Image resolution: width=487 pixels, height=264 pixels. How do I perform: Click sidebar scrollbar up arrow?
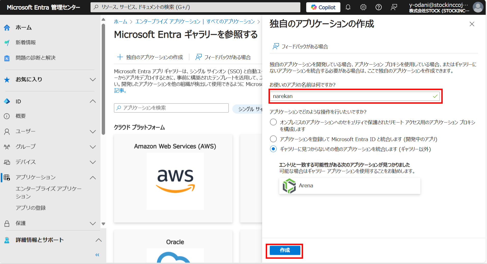(x=103, y=19)
